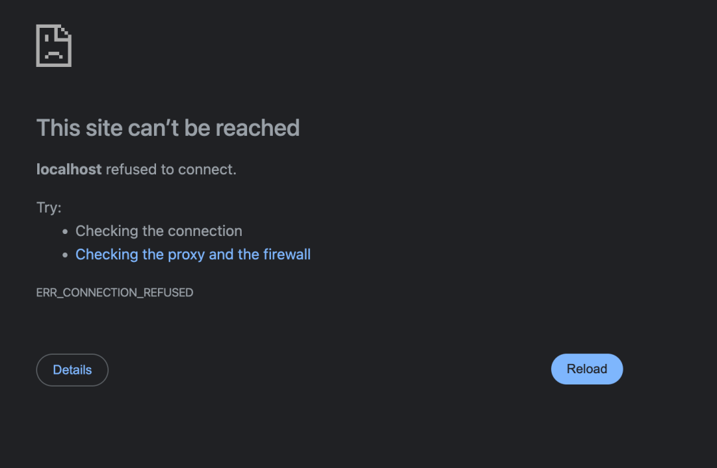The image size is (717, 468).
Task: Click the This site can't be reached heading
Action: [168, 128]
